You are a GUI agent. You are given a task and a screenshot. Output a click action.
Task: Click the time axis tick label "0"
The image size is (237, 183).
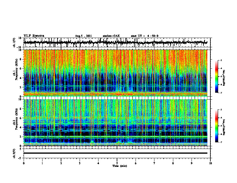(24, 163)
